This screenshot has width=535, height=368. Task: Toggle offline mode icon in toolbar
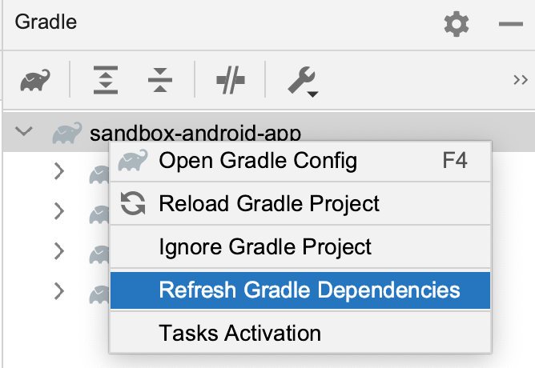pos(231,80)
